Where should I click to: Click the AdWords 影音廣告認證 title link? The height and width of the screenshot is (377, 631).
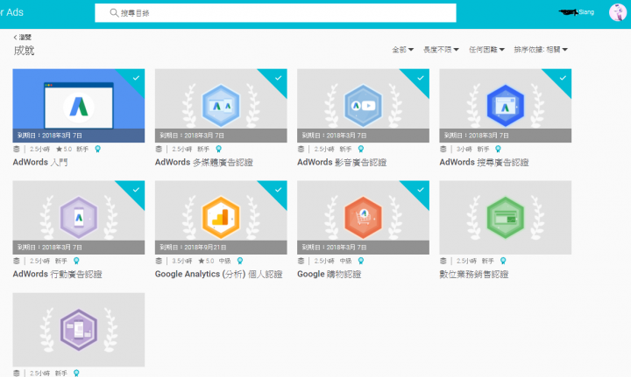click(342, 162)
